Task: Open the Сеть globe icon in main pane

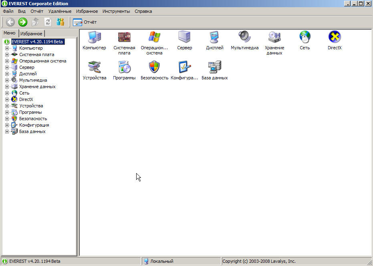Action: [x=305, y=37]
